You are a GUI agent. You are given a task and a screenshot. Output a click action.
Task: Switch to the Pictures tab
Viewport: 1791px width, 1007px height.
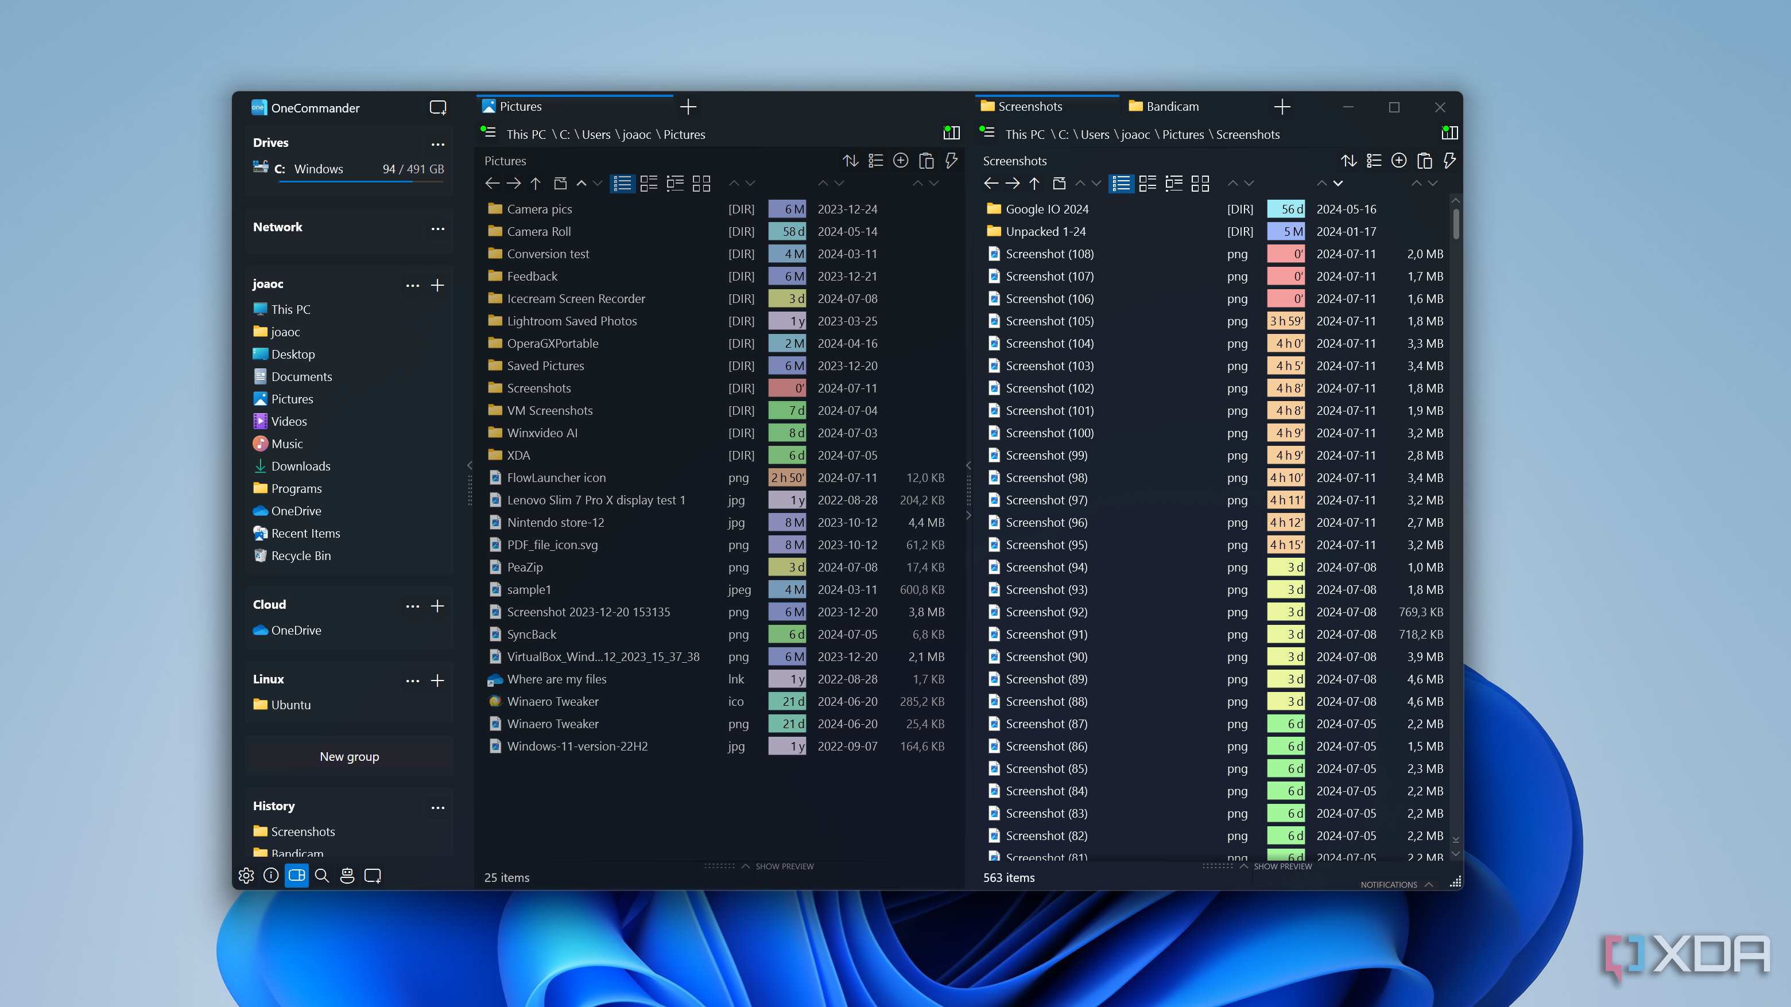pos(521,106)
